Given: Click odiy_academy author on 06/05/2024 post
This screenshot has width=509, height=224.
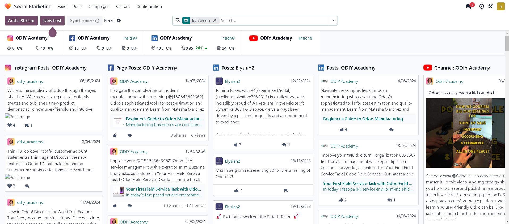Looking at the screenshot, I should pyautogui.click(x=30, y=81).
